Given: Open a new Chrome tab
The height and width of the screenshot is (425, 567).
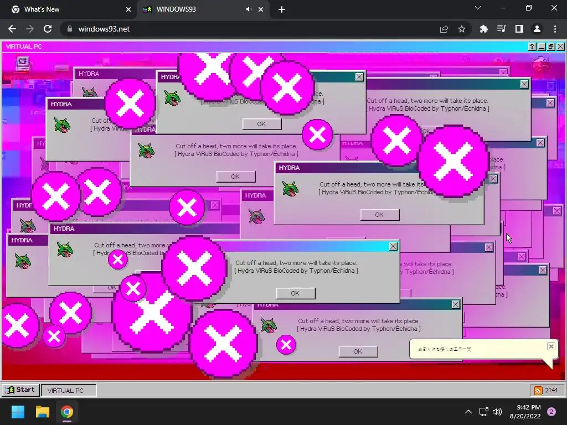Looking at the screenshot, I should [282, 9].
